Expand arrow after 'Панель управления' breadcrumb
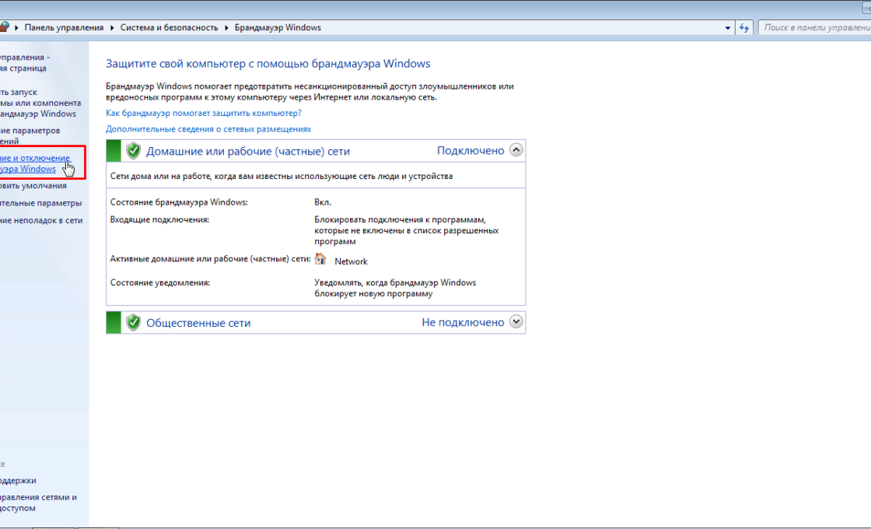 point(112,27)
